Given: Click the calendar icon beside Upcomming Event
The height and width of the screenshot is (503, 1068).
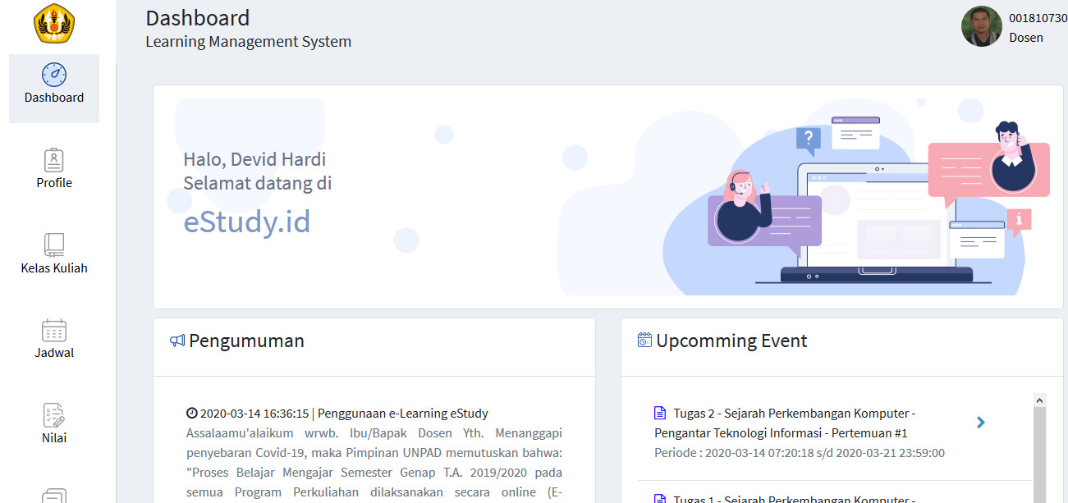Looking at the screenshot, I should coord(644,340).
